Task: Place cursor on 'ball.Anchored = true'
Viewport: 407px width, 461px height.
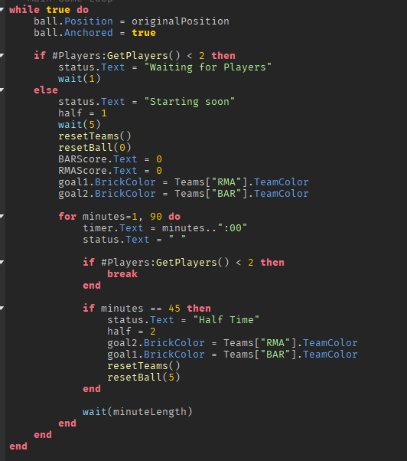Action: point(95,33)
